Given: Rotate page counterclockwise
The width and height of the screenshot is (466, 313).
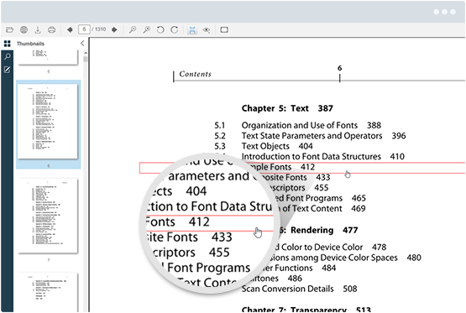Looking at the screenshot, I should [160, 29].
